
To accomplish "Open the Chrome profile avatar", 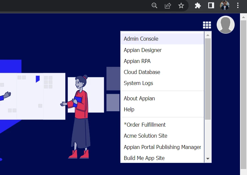I will [224, 6].
